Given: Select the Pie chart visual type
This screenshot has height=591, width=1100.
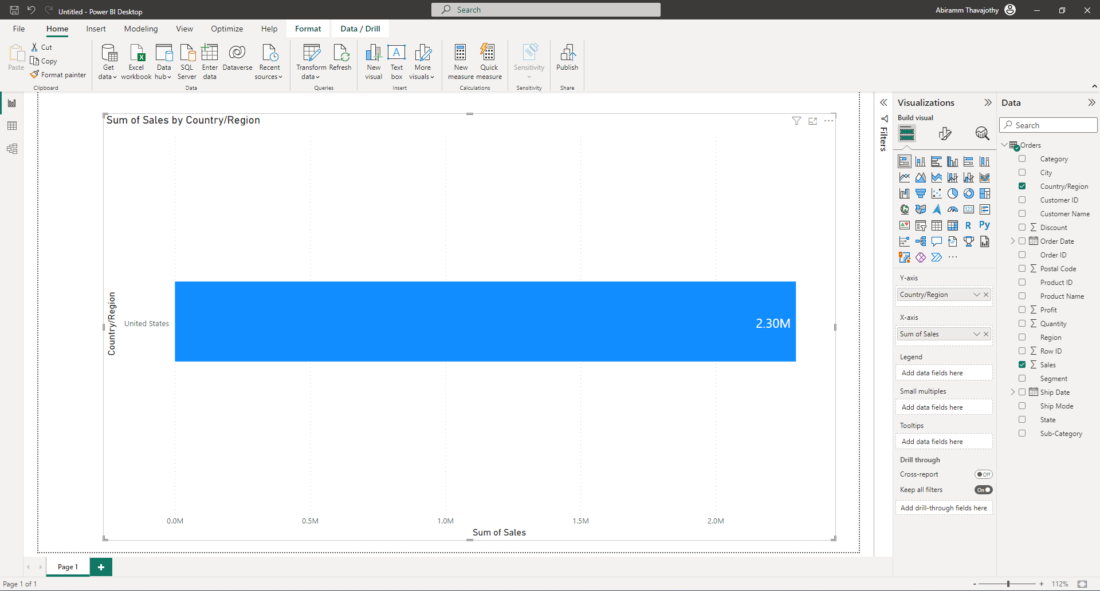Looking at the screenshot, I should (x=953, y=193).
